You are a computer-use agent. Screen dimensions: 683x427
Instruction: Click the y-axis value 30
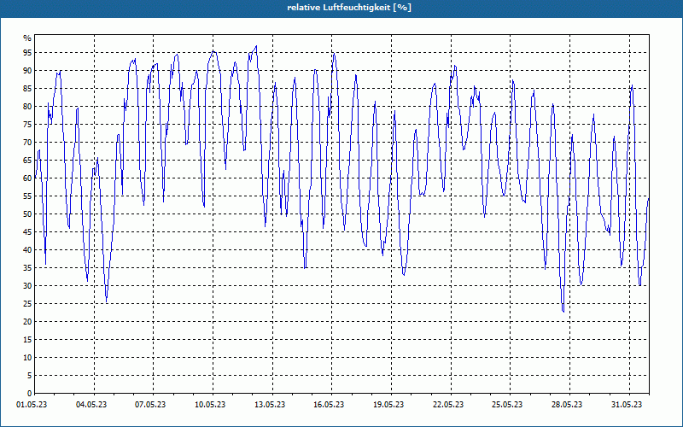27,286
